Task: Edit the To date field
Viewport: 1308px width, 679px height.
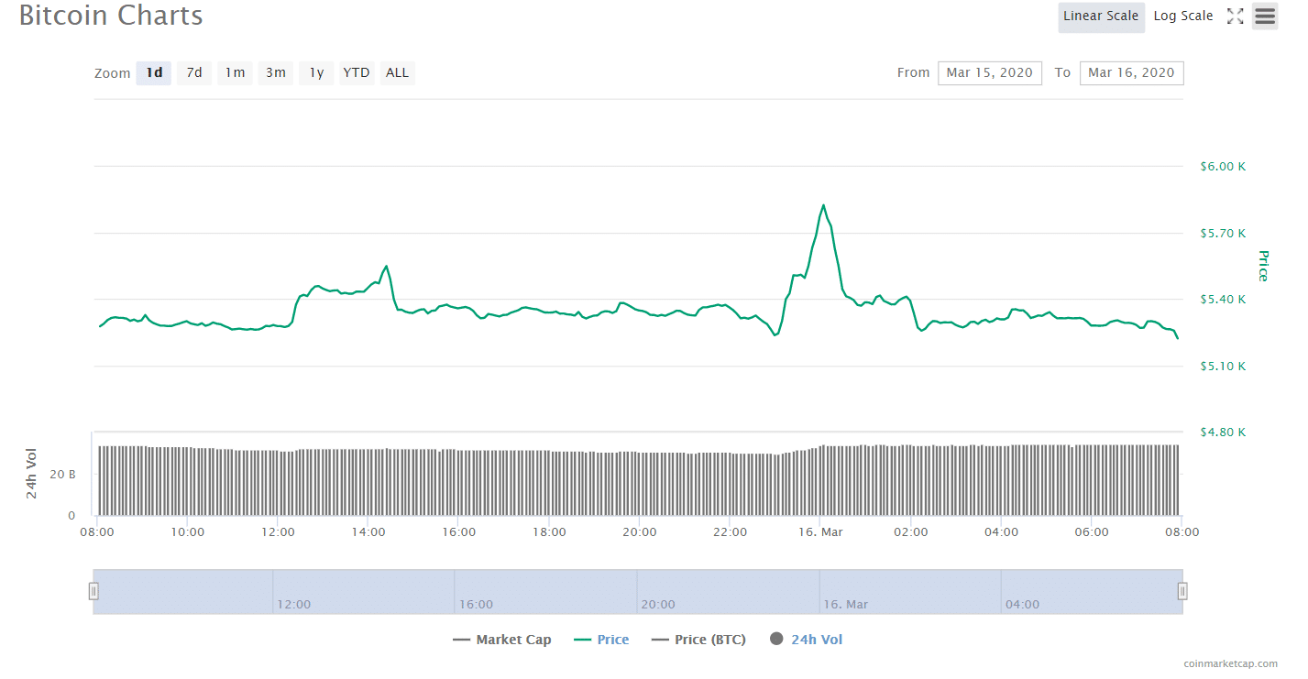Action: click(1131, 73)
